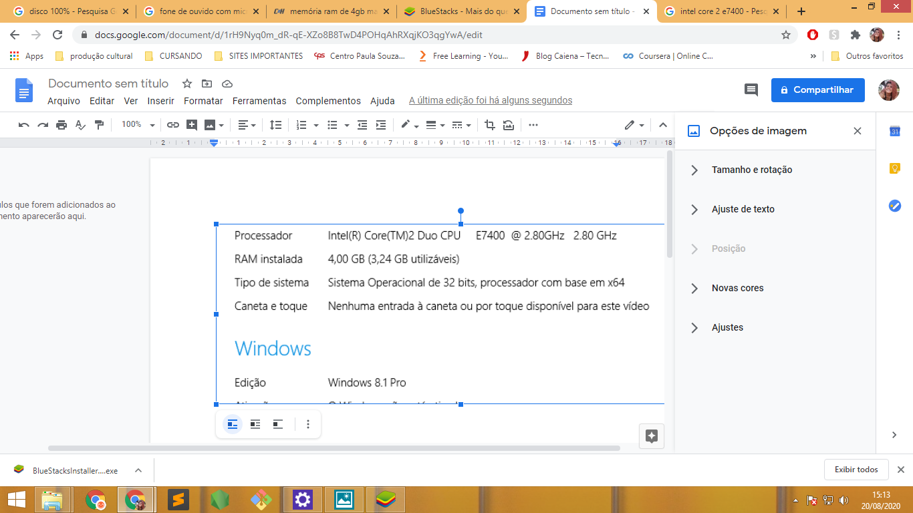
Task: Open image more options vertical dots
Action: (308, 424)
